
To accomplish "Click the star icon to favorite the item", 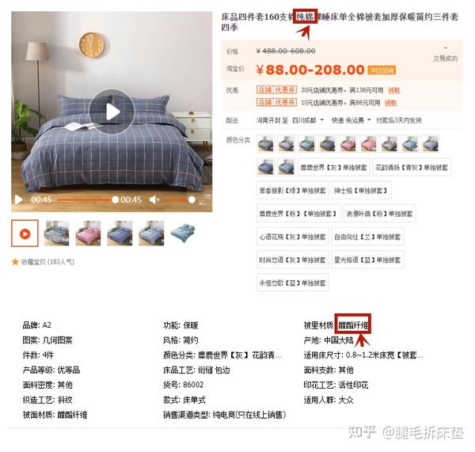I will pos(15,262).
